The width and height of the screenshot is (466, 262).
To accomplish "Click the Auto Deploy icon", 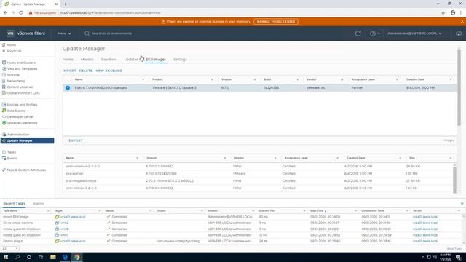I will [4, 111].
